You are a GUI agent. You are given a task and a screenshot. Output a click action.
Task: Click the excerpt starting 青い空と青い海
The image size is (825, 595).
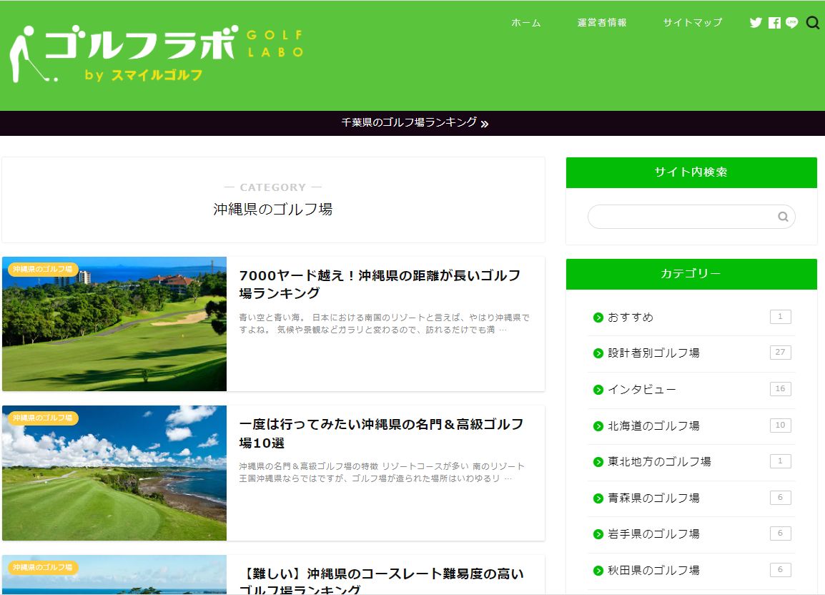click(384, 323)
